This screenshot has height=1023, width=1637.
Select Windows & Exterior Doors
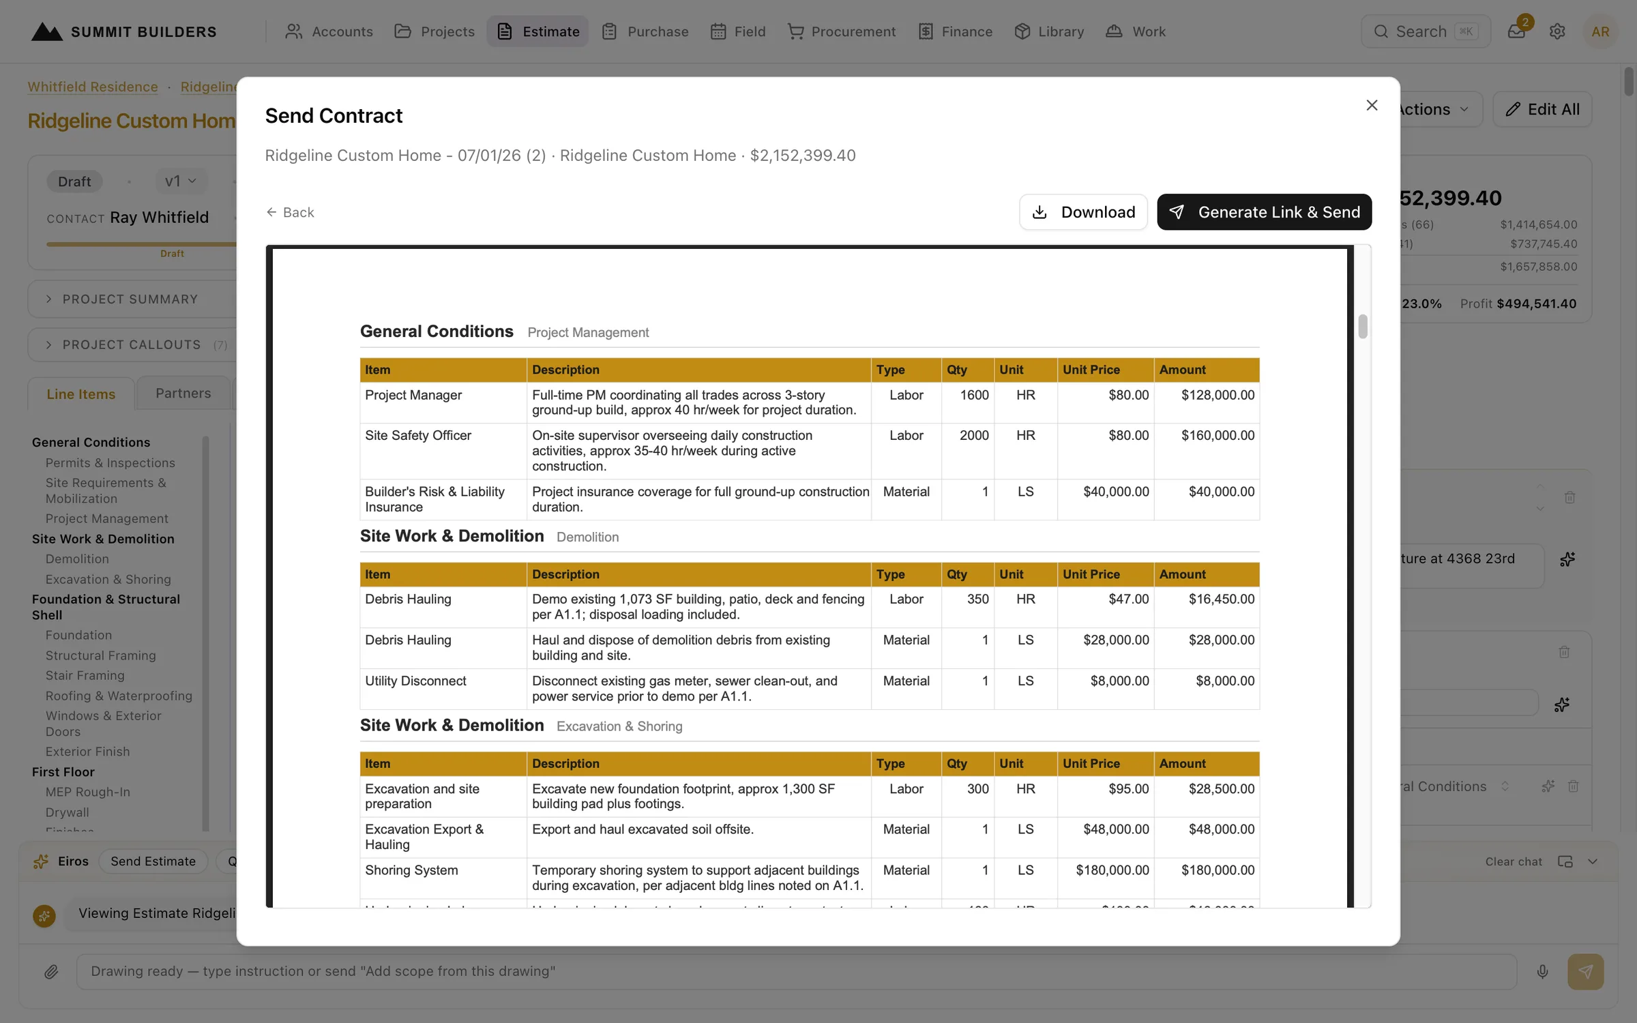point(104,724)
